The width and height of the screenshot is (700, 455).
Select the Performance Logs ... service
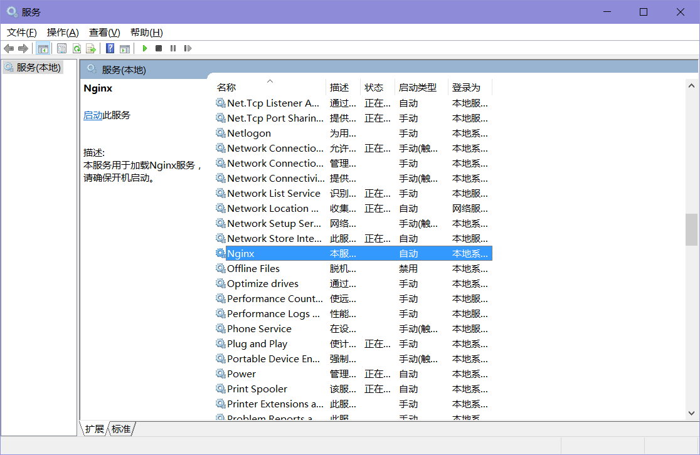(x=273, y=313)
